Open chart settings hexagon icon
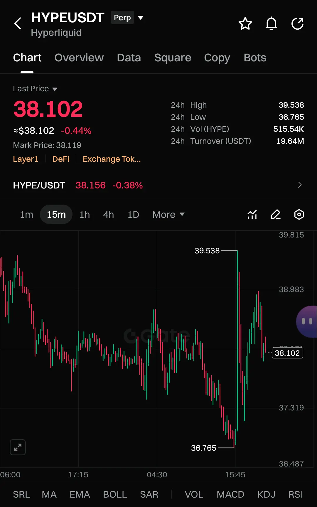Image resolution: width=317 pixels, height=507 pixels. 299,214
